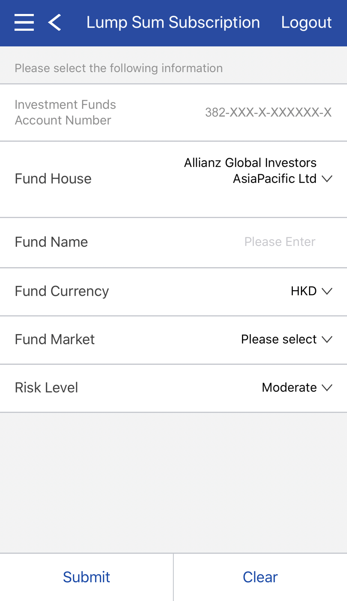Change the Moderate risk level
The height and width of the screenshot is (601, 347).
point(289,387)
